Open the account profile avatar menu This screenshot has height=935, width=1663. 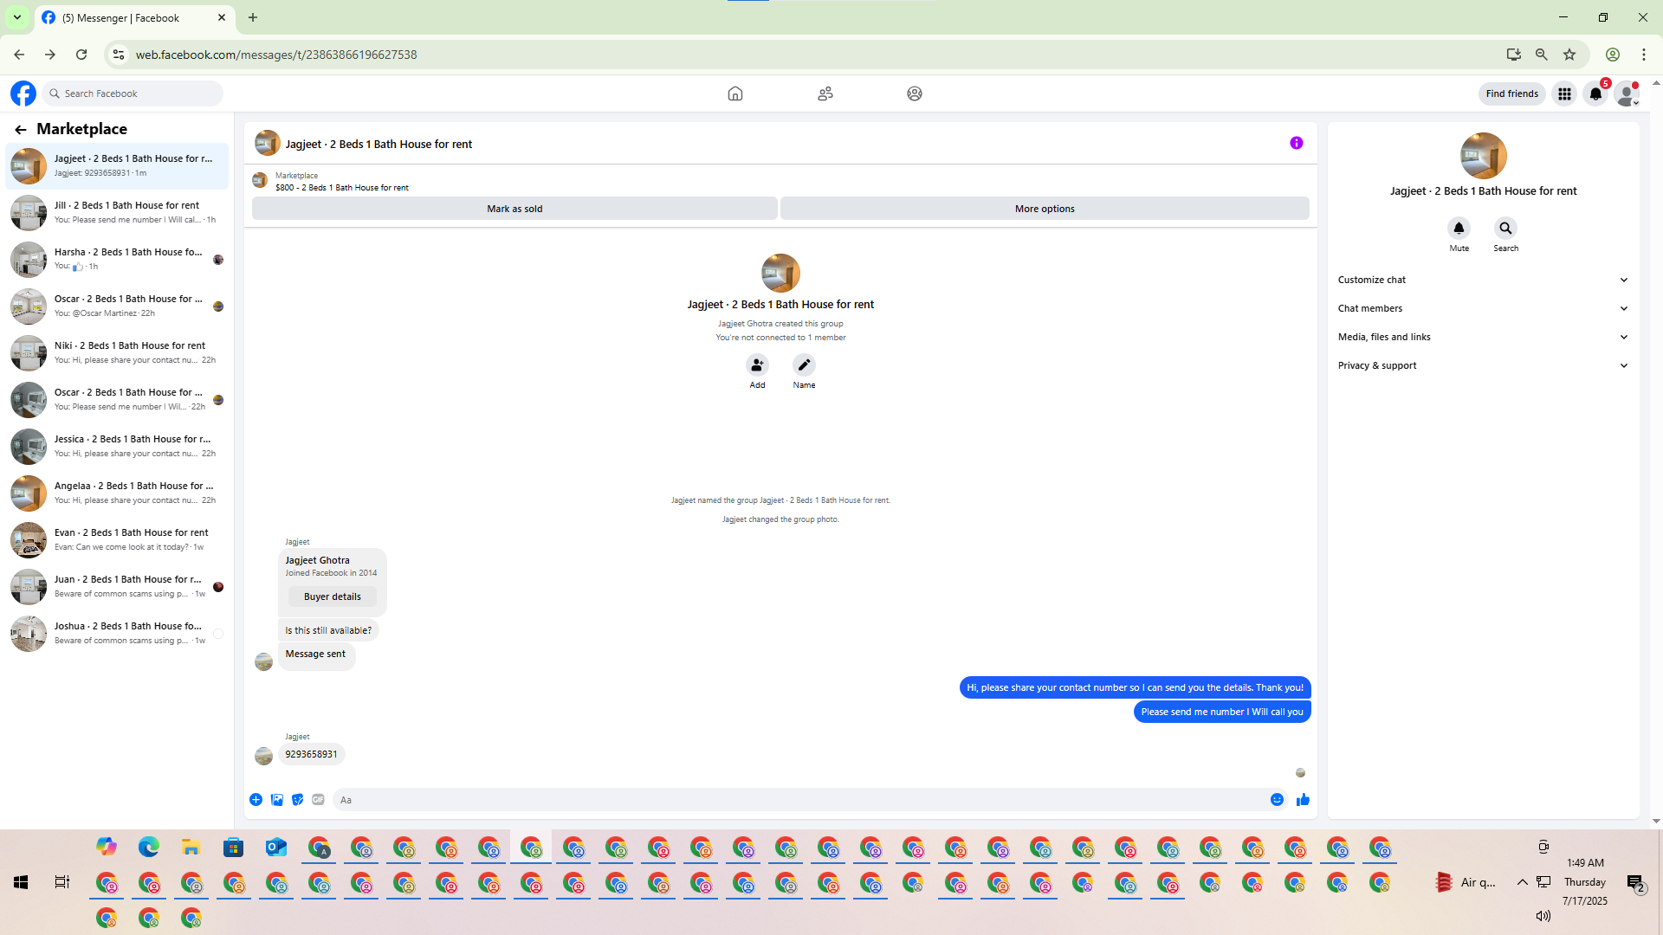click(x=1627, y=93)
